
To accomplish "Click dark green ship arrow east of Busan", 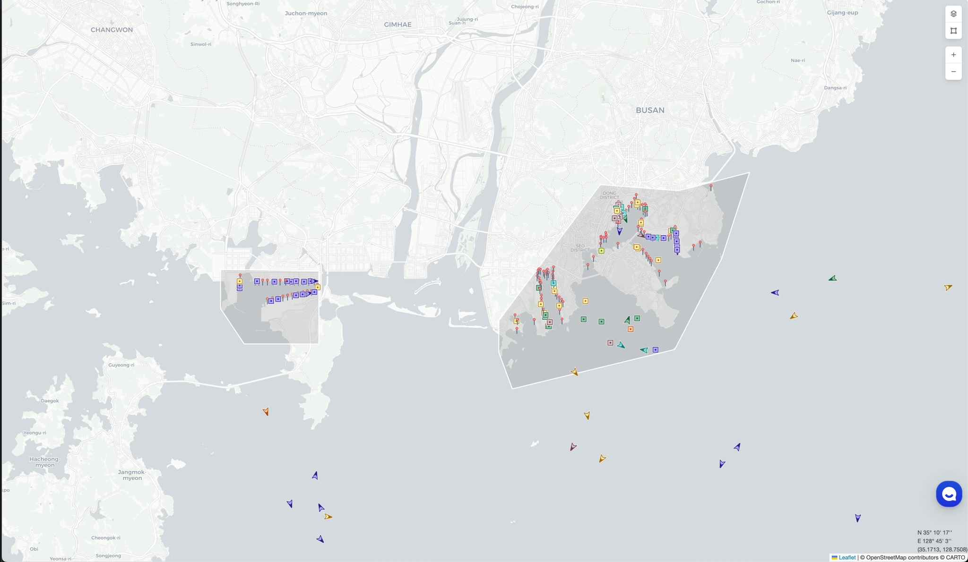I will point(833,279).
